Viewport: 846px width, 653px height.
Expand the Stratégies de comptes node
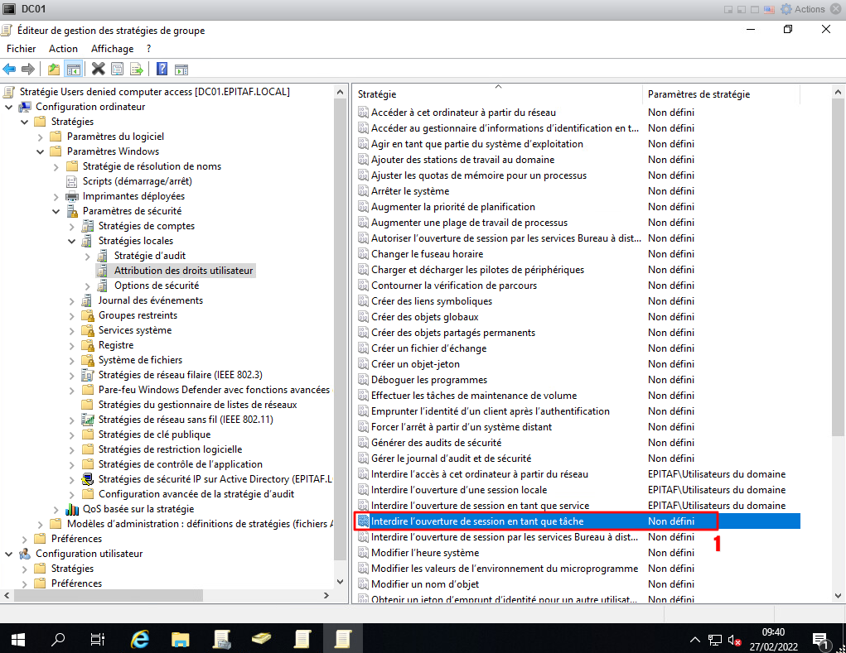pos(72,226)
